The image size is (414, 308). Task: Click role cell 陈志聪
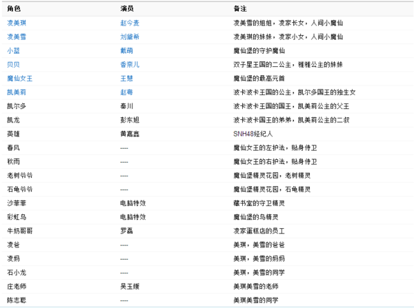pos(17,300)
